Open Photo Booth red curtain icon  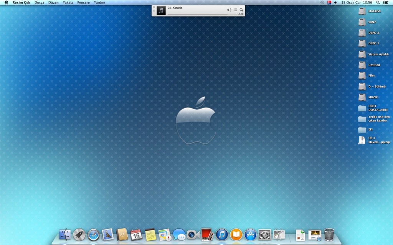point(207,235)
